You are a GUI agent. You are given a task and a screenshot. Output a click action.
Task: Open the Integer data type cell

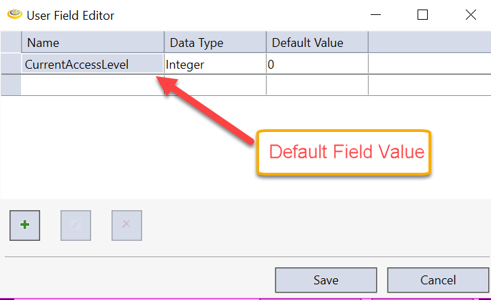[x=215, y=65]
